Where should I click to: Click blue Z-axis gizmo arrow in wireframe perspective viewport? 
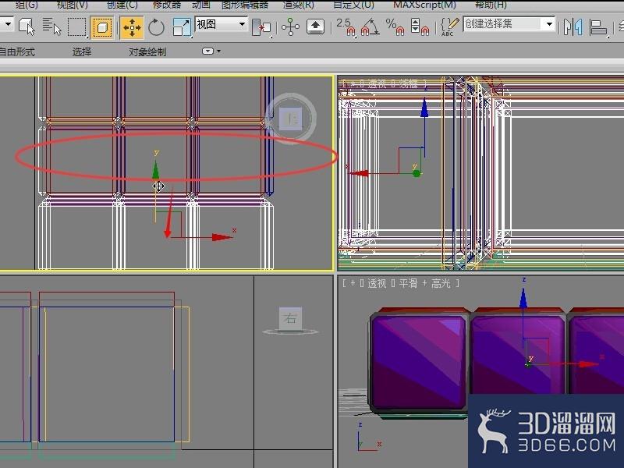(x=424, y=108)
